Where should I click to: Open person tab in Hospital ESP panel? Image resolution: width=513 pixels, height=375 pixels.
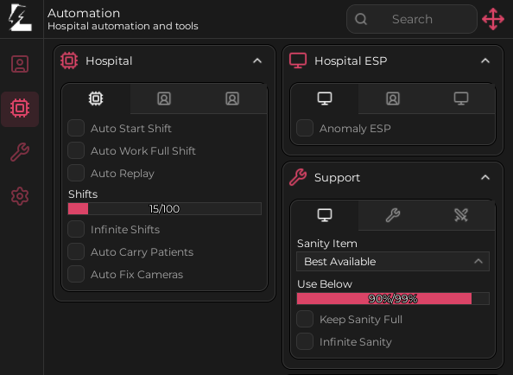[x=393, y=99]
